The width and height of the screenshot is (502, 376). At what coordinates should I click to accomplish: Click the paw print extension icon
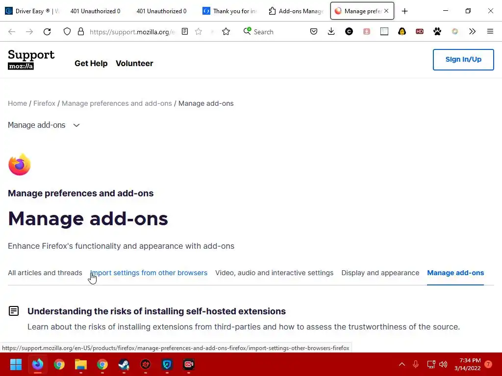pyautogui.click(x=437, y=31)
